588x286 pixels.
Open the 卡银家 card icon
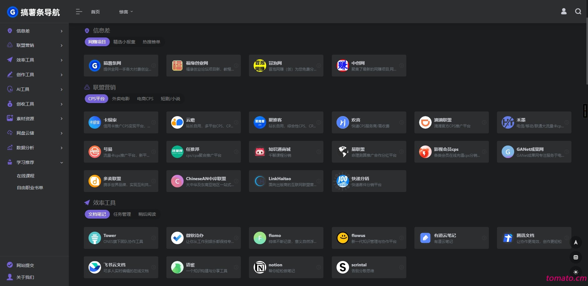[x=94, y=122]
